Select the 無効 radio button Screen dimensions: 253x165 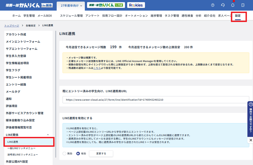pyautogui.click(x=64, y=154)
